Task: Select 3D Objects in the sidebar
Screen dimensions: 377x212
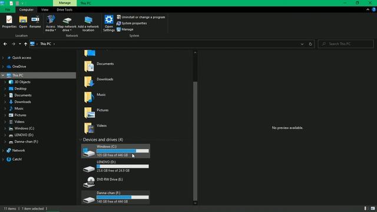Action: [22, 82]
